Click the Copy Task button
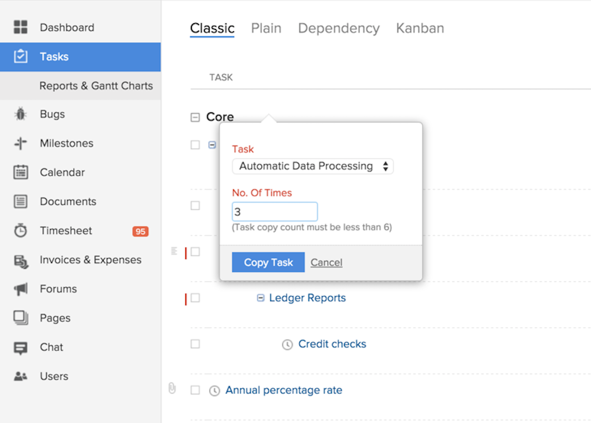The height and width of the screenshot is (423, 591). (x=268, y=262)
